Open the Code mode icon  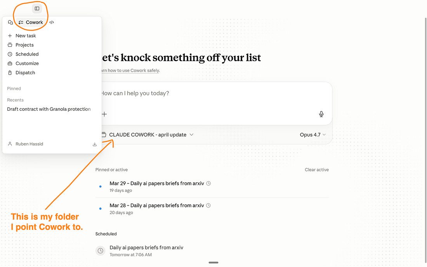(52, 22)
